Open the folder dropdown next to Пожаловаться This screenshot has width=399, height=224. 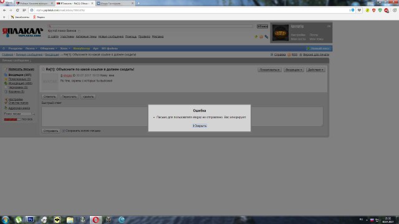[294, 70]
